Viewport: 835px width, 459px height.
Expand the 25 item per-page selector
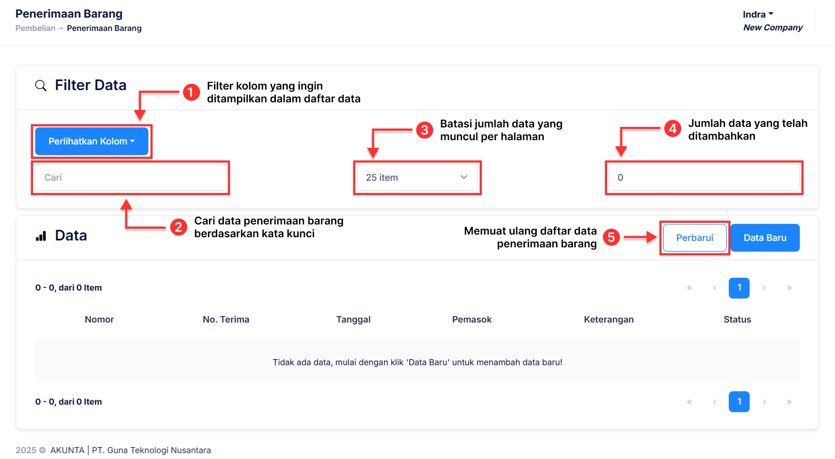[x=417, y=178]
